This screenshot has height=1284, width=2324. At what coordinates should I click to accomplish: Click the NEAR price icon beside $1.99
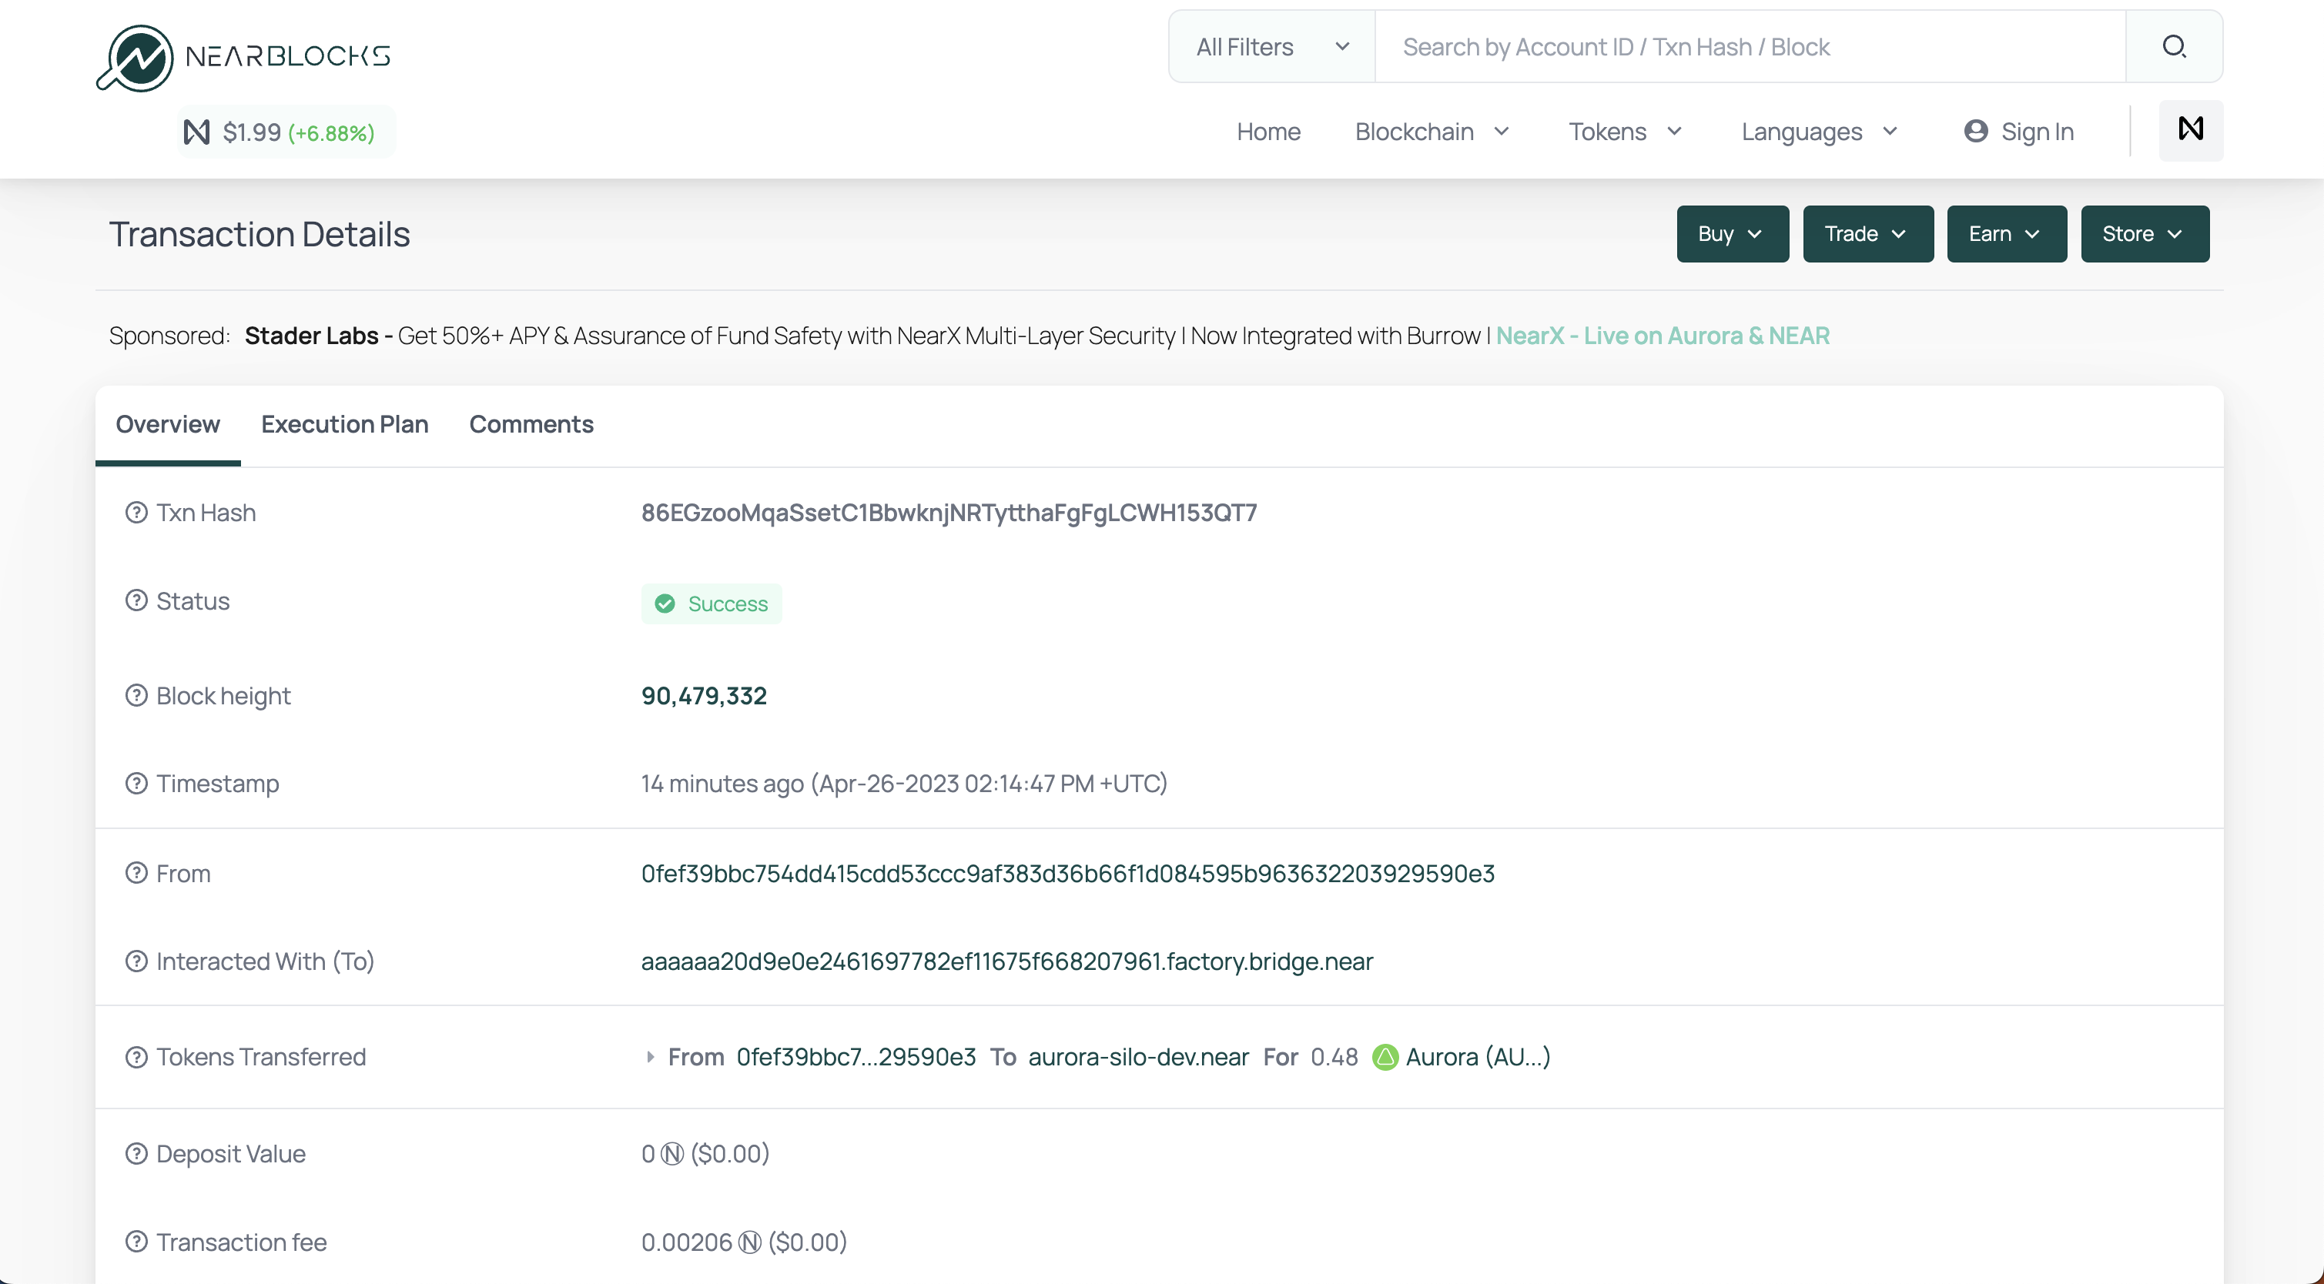196,132
